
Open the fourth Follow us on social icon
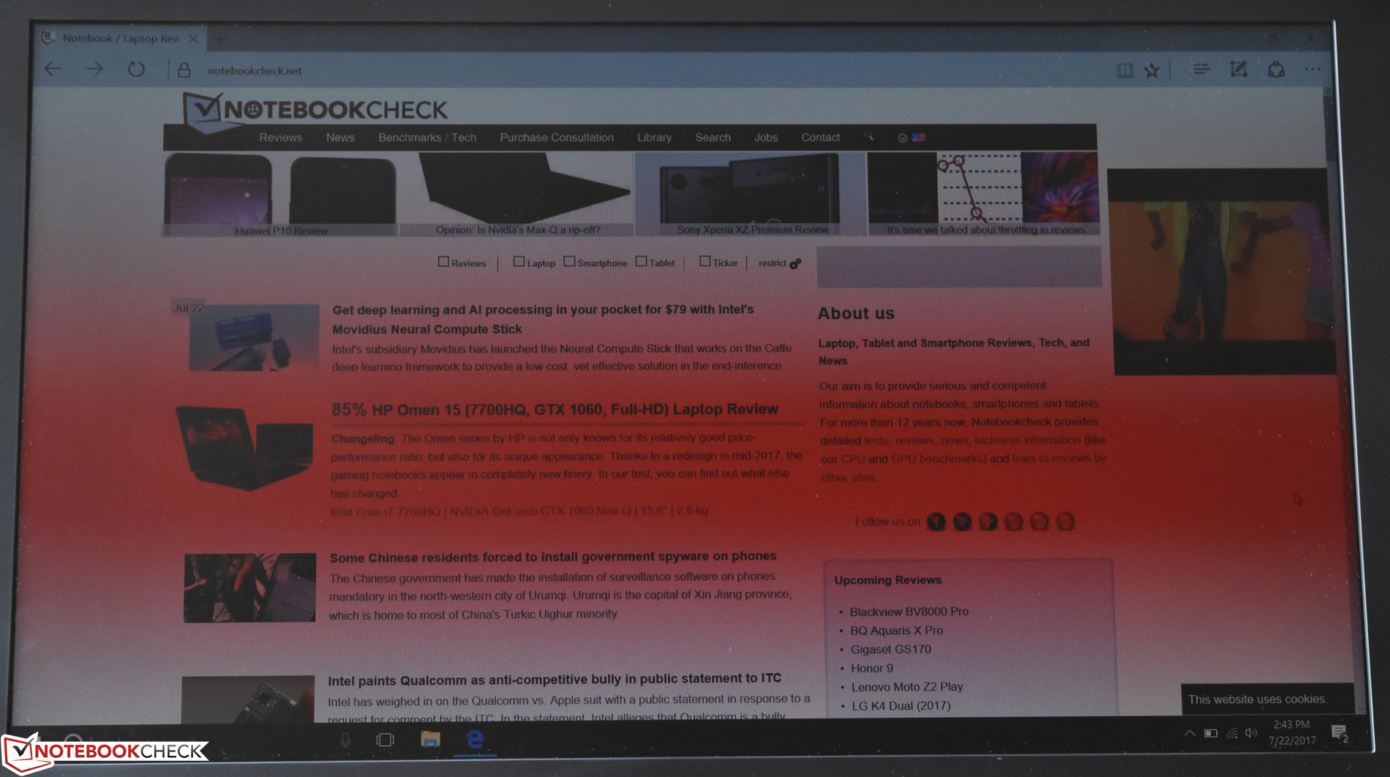[x=1013, y=522]
